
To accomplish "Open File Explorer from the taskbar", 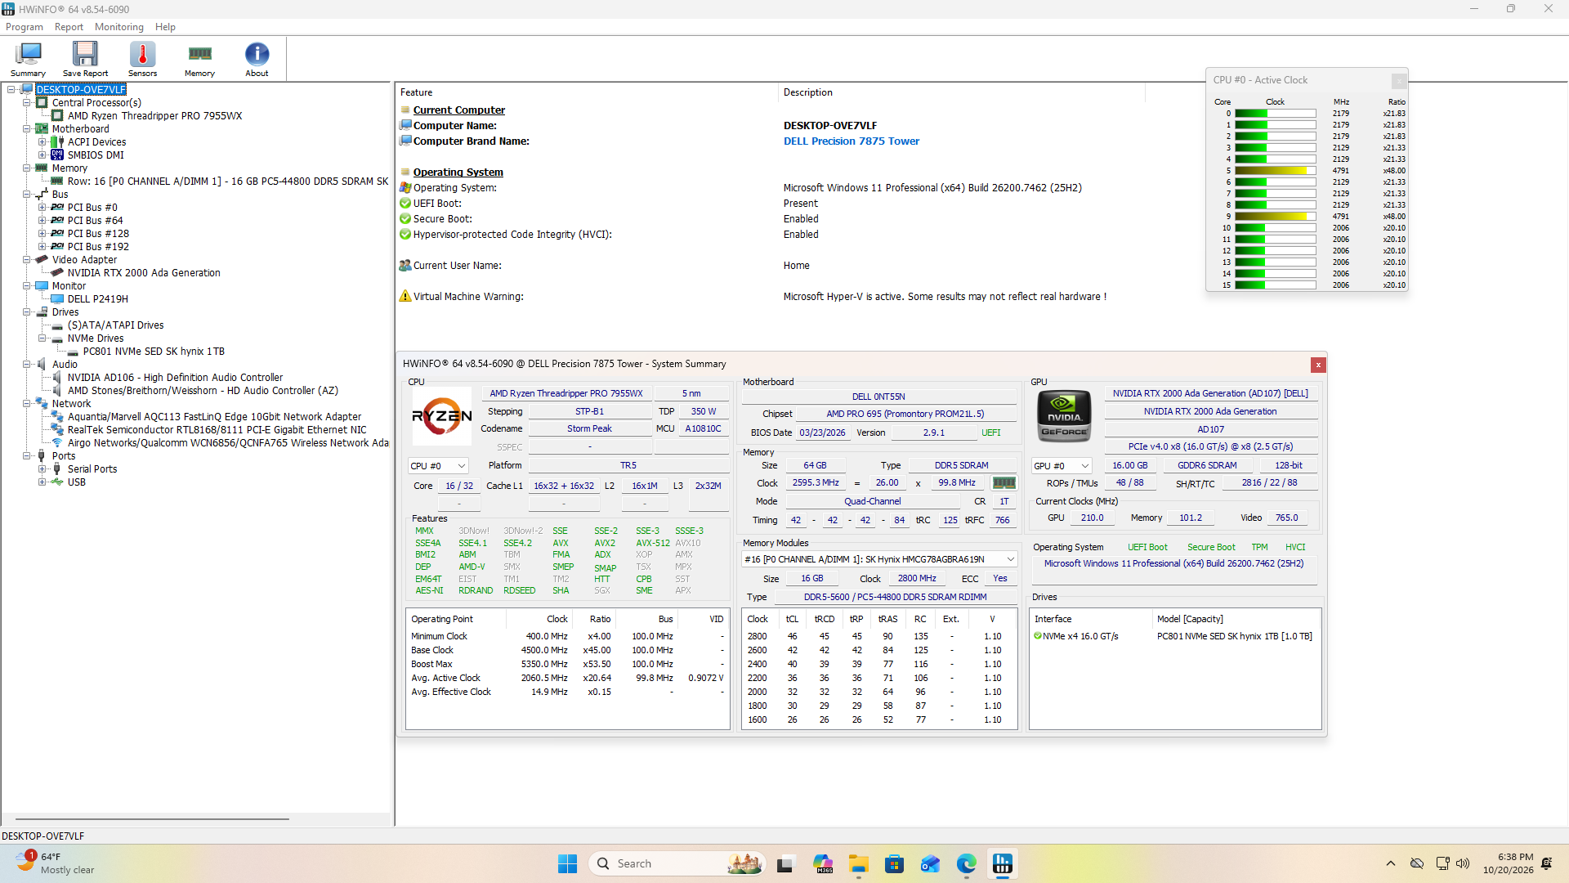I will tap(858, 863).
